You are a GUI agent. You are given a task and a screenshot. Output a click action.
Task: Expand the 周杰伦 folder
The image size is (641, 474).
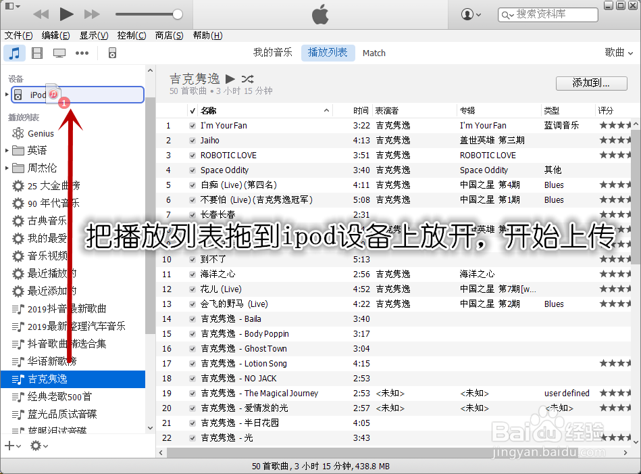coord(7,168)
